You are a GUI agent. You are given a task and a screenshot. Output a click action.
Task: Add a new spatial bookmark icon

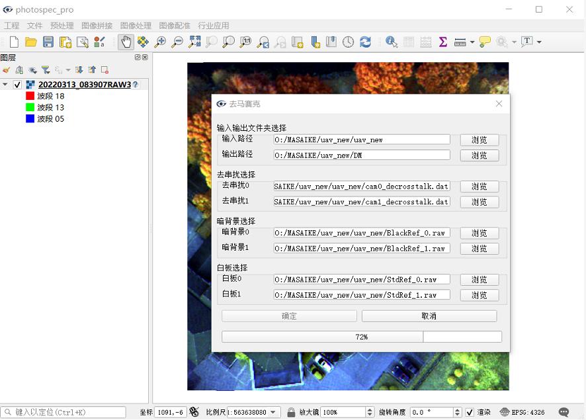point(314,42)
